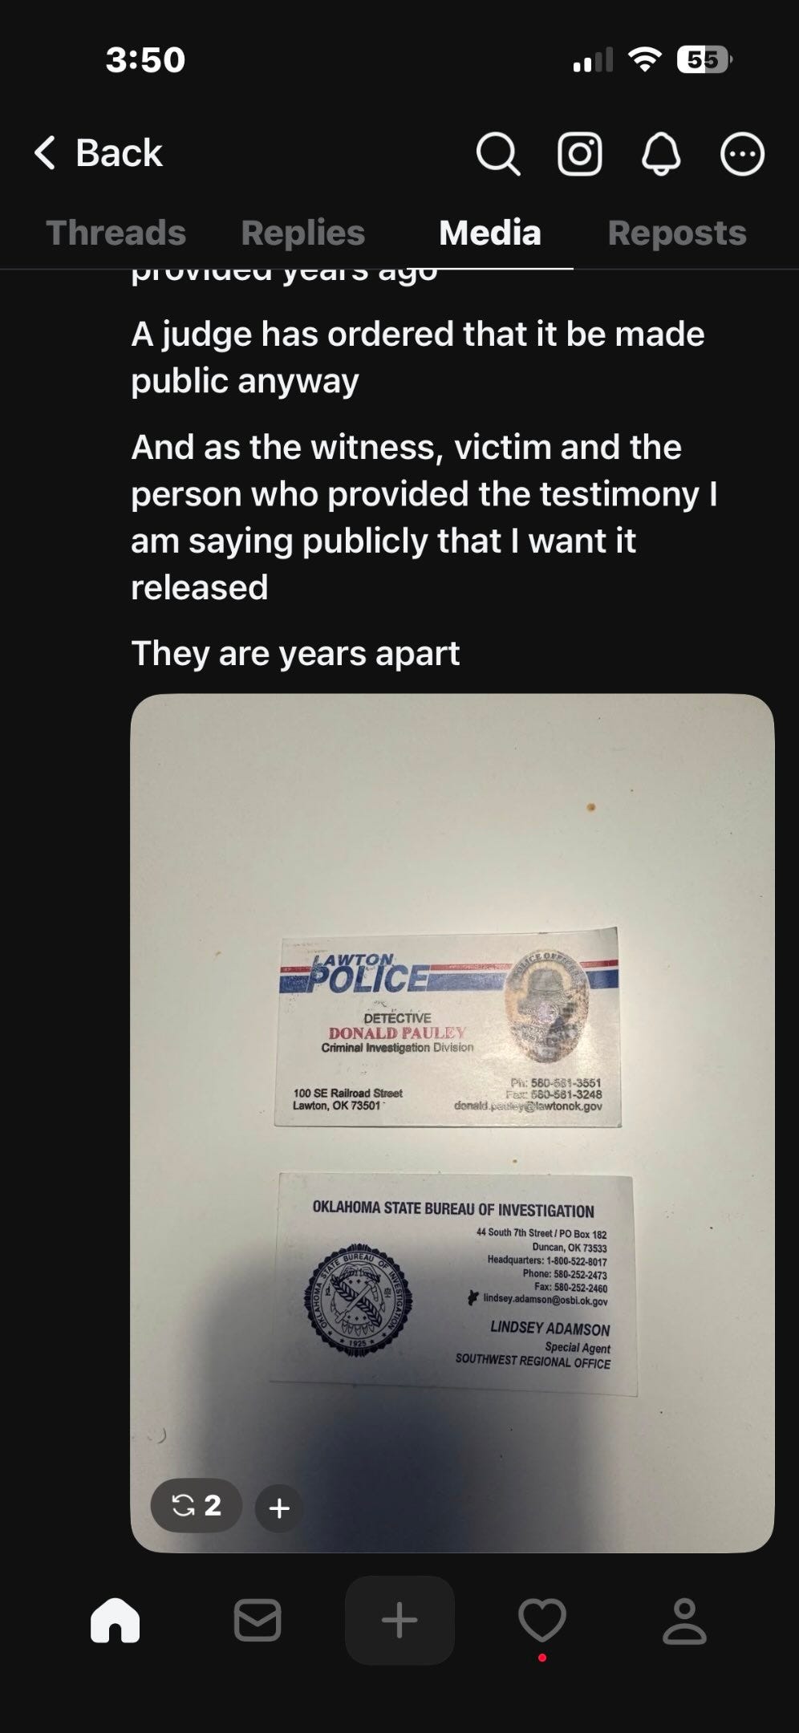799x1733 pixels.
Task: Go back using the Back chevron
Action: 98,152
